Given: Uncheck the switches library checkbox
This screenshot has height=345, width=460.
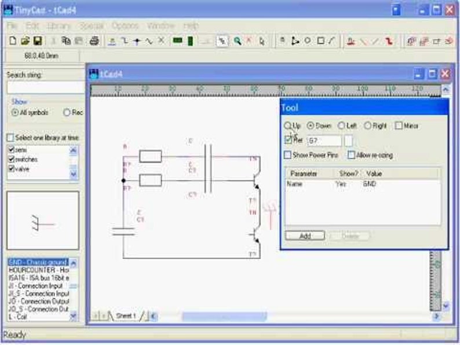Looking at the screenshot, I should tap(12, 159).
